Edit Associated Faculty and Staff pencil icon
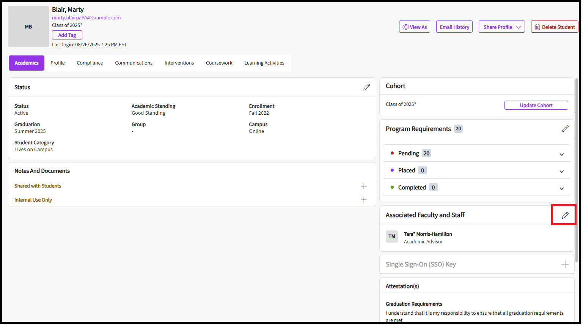 pos(565,215)
